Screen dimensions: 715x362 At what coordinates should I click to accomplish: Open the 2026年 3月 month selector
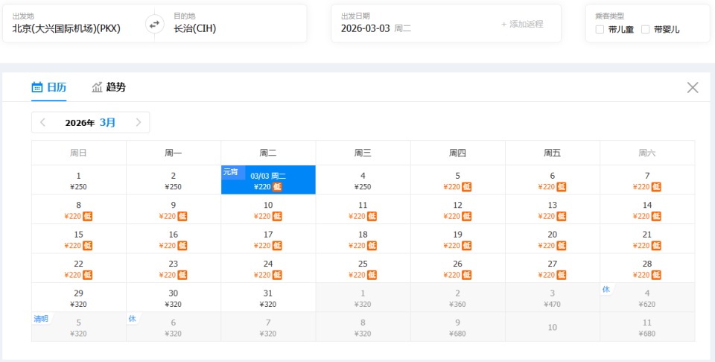click(90, 122)
